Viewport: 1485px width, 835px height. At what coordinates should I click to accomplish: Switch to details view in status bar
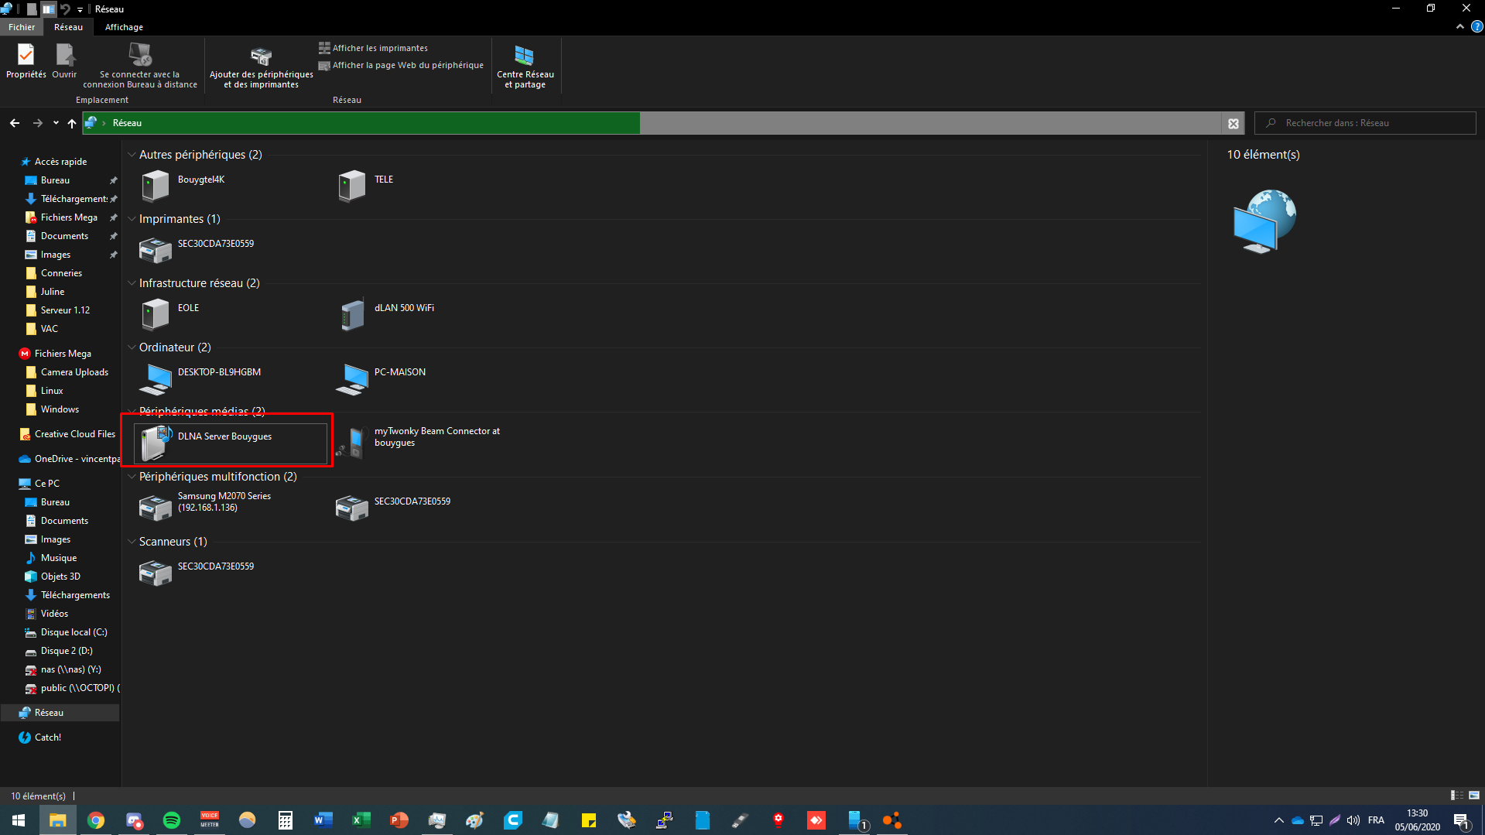click(1456, 796)
